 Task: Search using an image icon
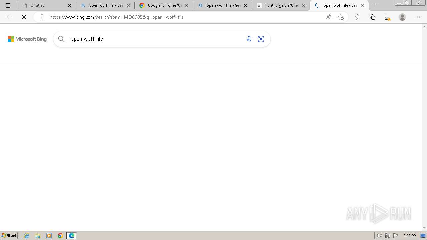click(261, 39)
